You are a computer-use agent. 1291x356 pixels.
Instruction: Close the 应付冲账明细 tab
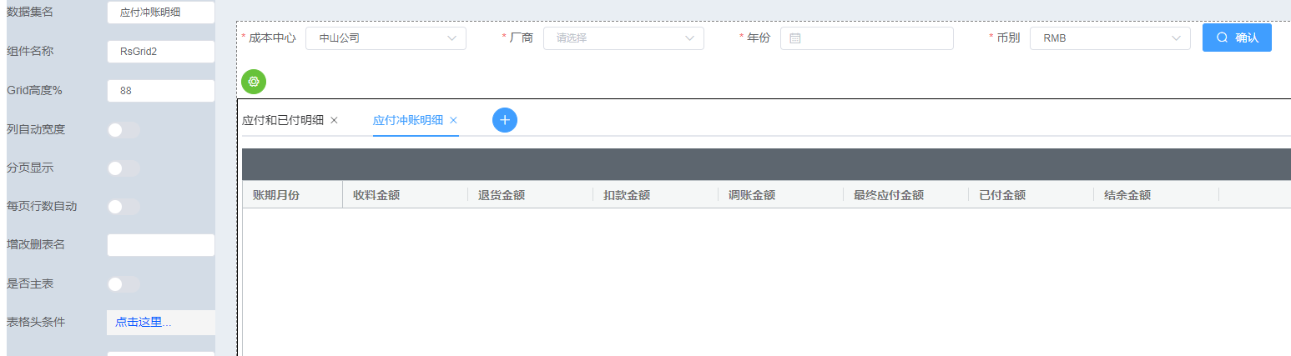click(454, 120)
